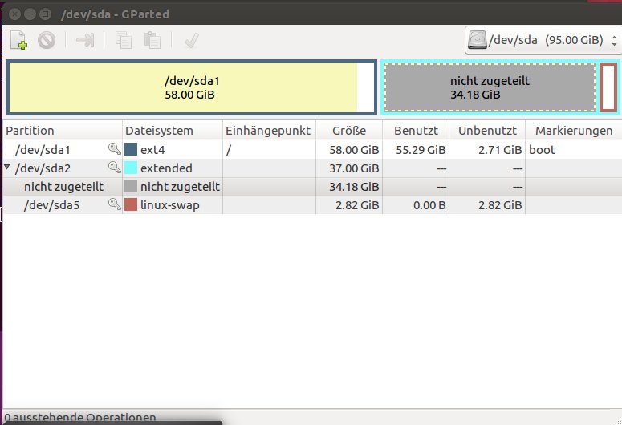Click the 55.29 GiB used cell
Image resolution: width=622 pixels, height=425 pixels.
point(421,150)
